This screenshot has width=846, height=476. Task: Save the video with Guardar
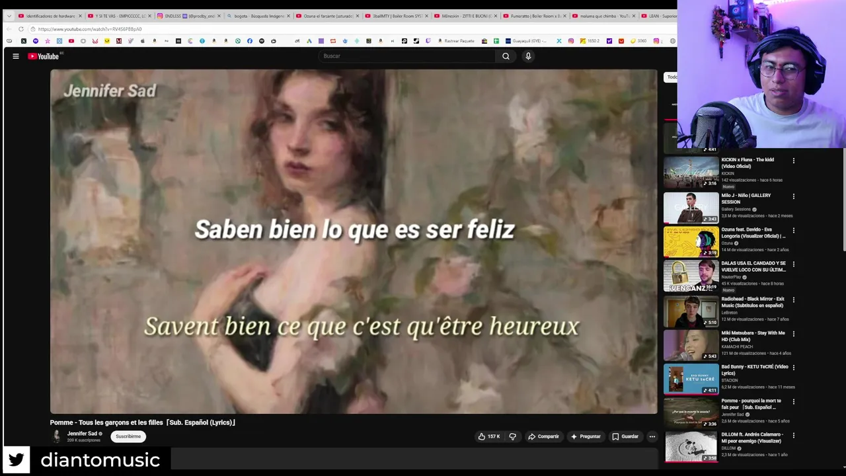tap(625, 436)
